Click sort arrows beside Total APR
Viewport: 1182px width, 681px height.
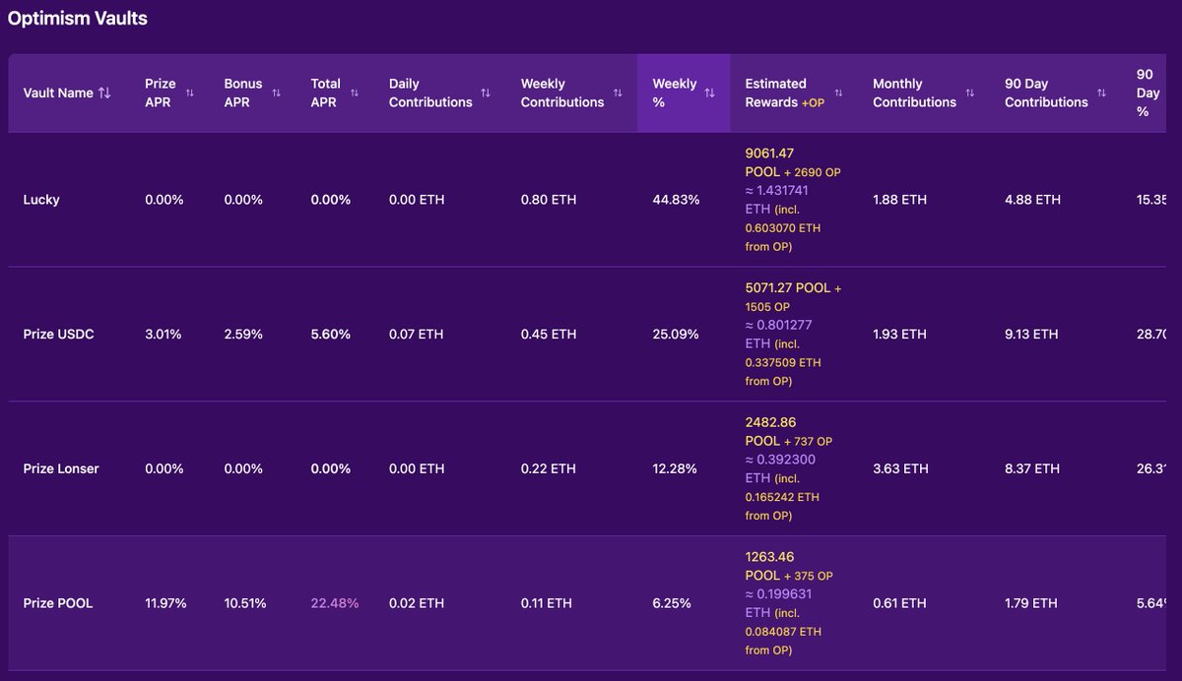click(x=356, y=93)
